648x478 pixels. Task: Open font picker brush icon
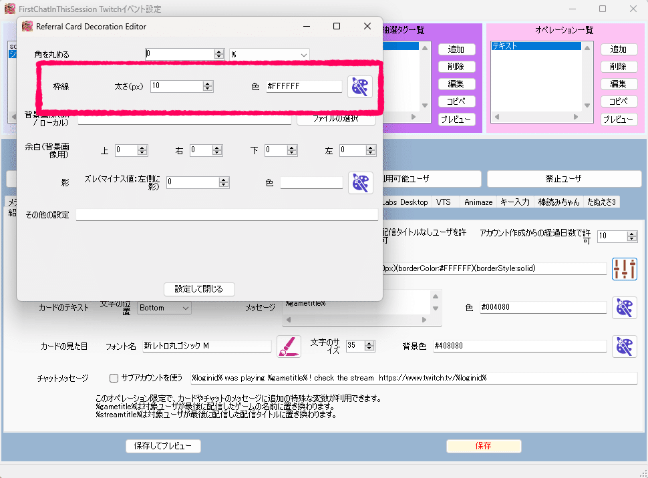pos(289,346)
